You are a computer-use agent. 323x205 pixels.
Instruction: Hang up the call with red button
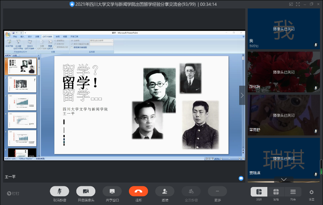tap(138, 191)
